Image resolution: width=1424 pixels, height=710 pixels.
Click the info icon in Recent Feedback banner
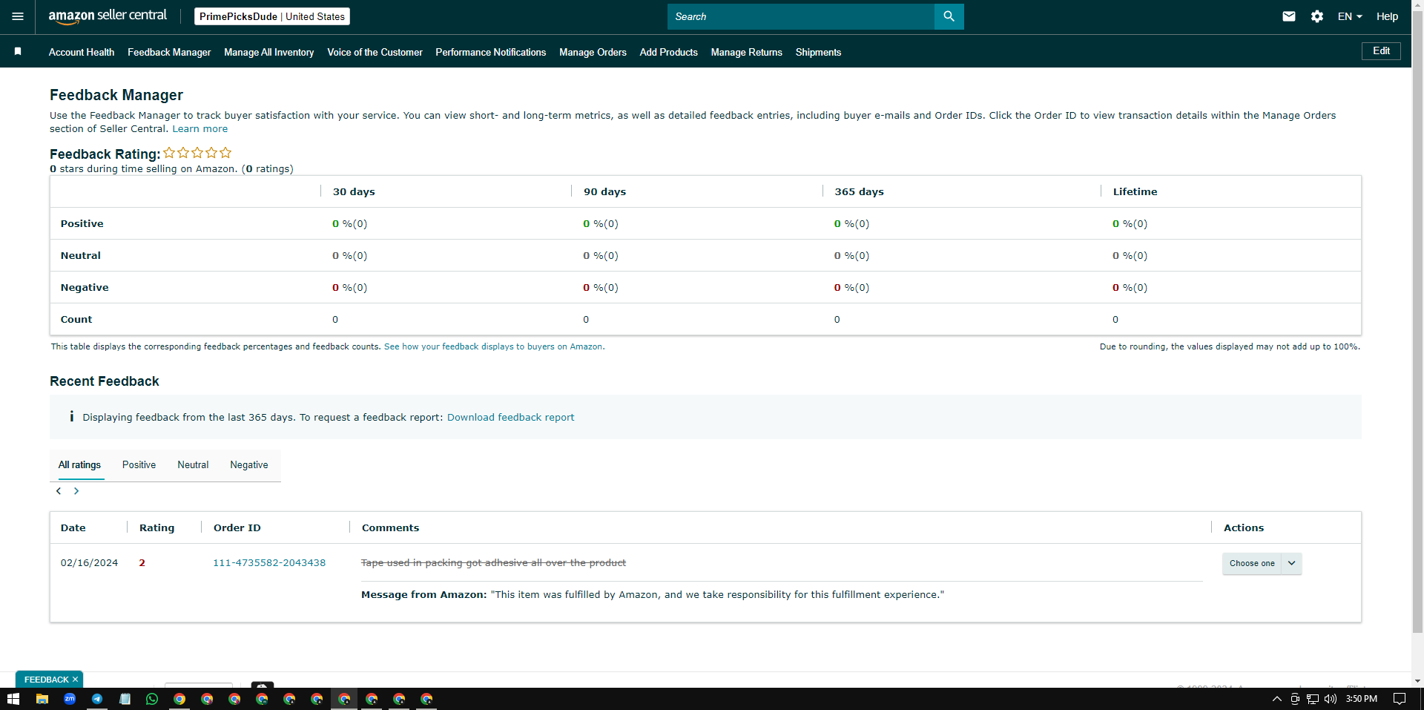point(71,417)
